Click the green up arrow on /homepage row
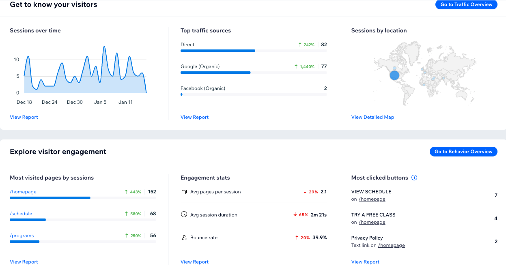Image resolution: width=506 pixels, height=272 pixels. (x=127, y=192)
